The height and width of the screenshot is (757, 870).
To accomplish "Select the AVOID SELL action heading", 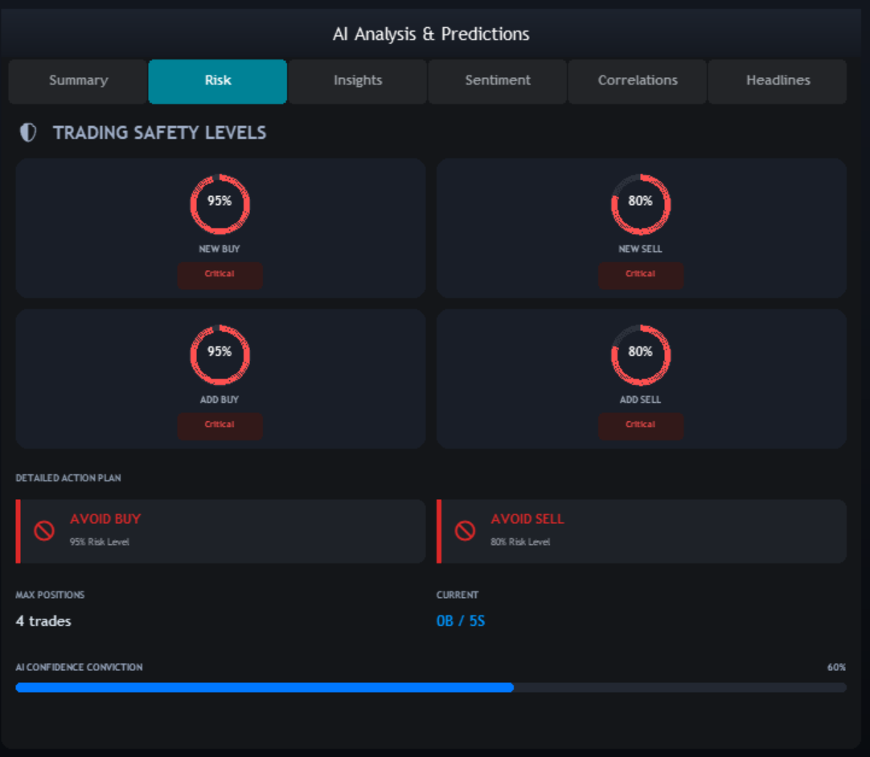I will coord(527,519).
